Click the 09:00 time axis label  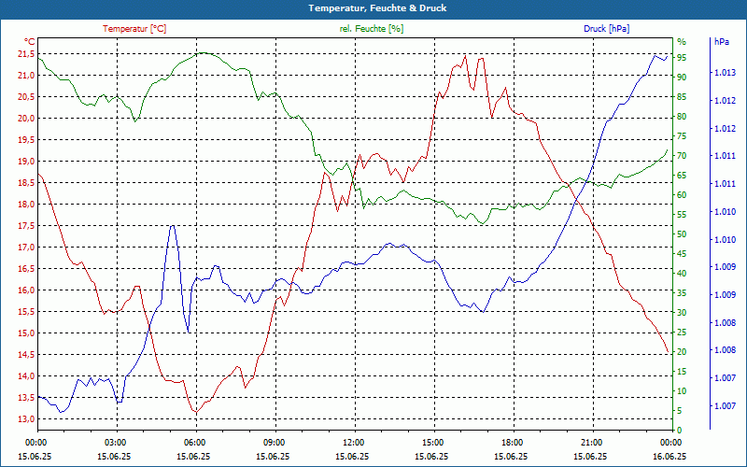tap(275, 442)
